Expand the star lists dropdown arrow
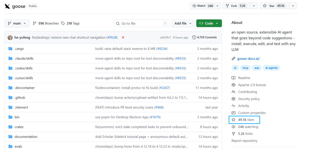309x151 pixels. tap(293, 6)
